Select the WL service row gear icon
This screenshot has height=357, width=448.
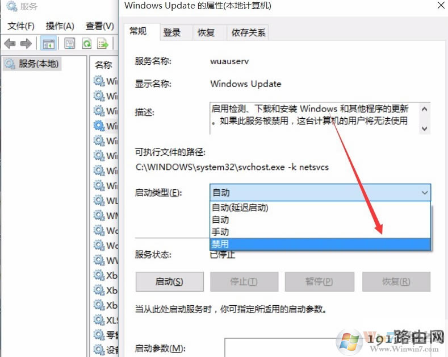point(99,200)
